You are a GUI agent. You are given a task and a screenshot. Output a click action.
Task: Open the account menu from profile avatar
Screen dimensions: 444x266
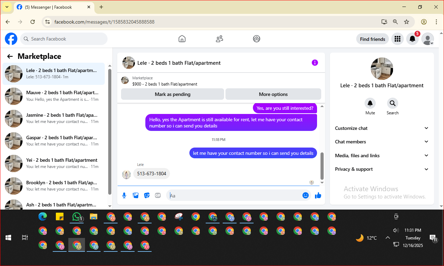click(x=428, y=39)
